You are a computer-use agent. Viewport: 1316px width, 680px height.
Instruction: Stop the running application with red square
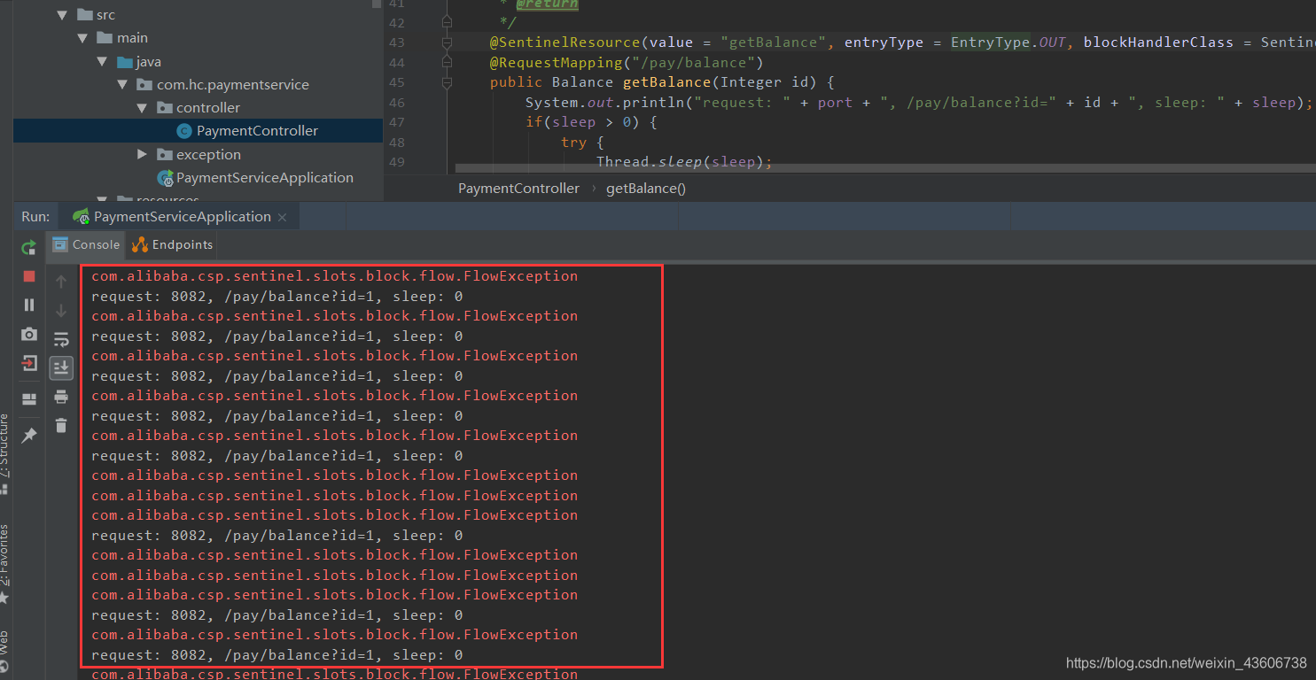click(x=29, y=276)
